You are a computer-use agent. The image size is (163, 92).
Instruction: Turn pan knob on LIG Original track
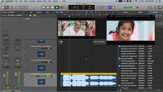click(54, 75)
